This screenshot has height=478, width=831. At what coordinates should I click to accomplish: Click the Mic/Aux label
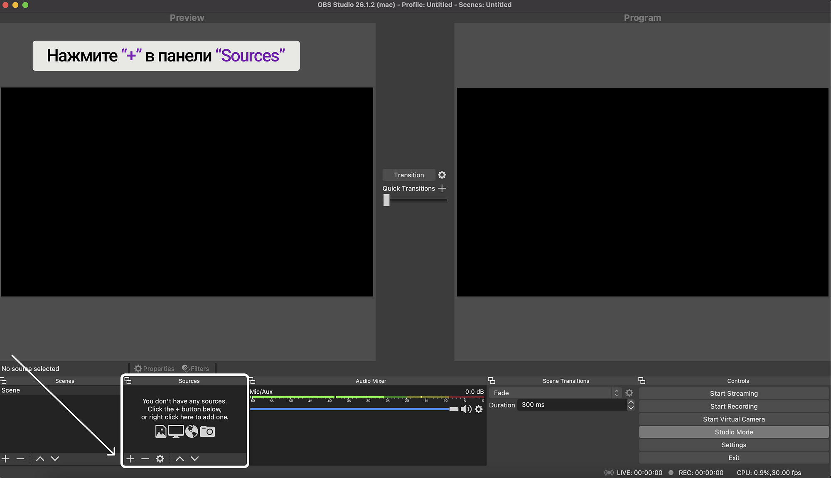pyautogui.click(x=261, y=392)
